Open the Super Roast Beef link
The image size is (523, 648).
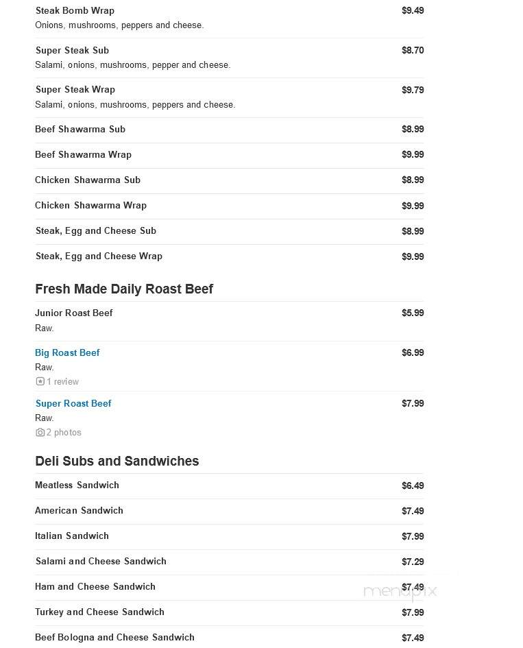pos(73,403)
